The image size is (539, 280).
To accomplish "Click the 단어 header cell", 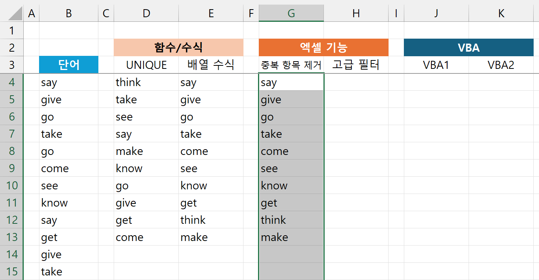I will [x=68, y=65].
